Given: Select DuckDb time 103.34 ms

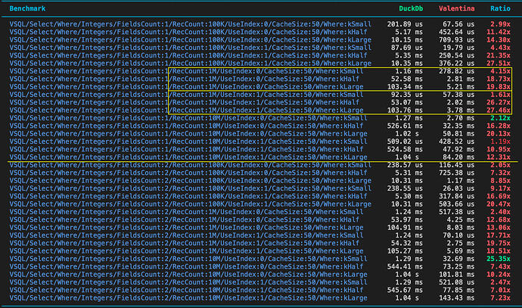Looking at the screenshot, I should point(405,86).
